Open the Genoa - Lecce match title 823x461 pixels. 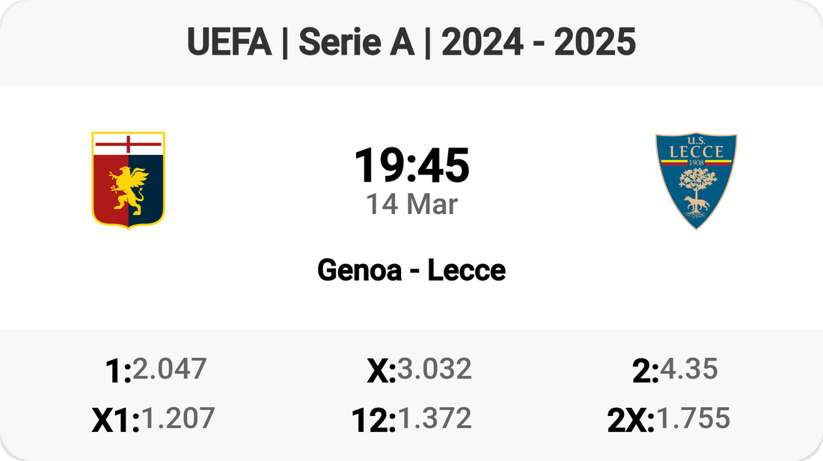coord(411,270)
